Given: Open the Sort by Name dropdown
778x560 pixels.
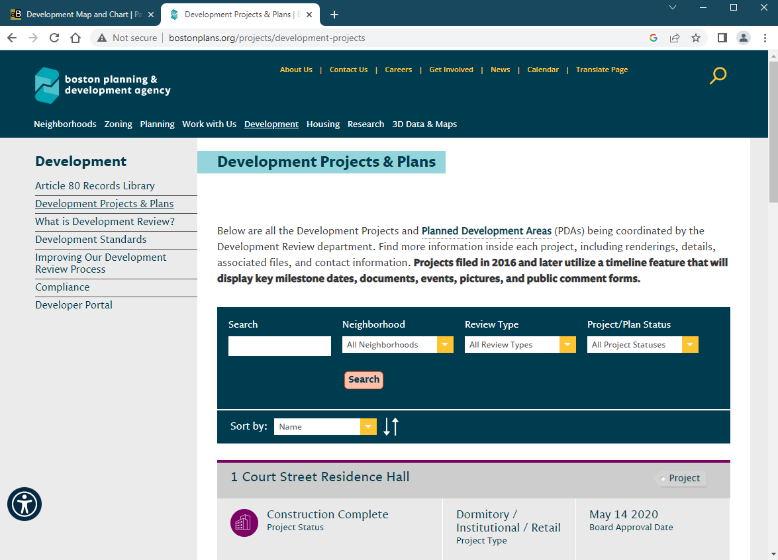Looking at the screenshot, I should (x=325, y=427).
